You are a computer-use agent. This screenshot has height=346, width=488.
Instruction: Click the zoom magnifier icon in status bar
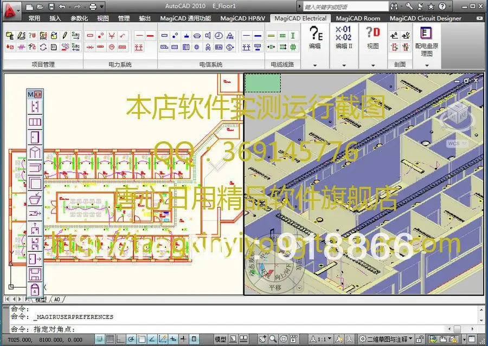tap(273, 339)
